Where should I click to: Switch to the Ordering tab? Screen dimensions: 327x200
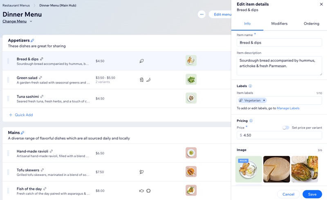pyautogui.click(x=311, y=24)
